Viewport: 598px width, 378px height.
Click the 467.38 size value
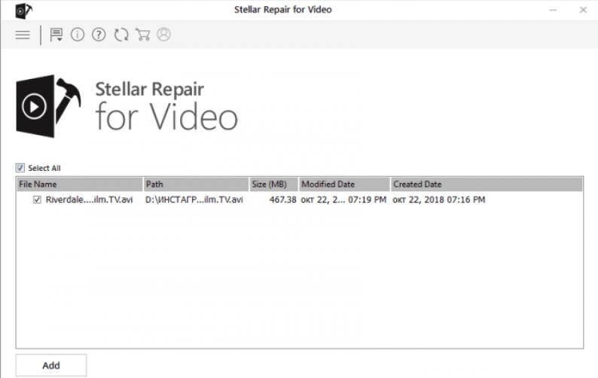point(282,200)
